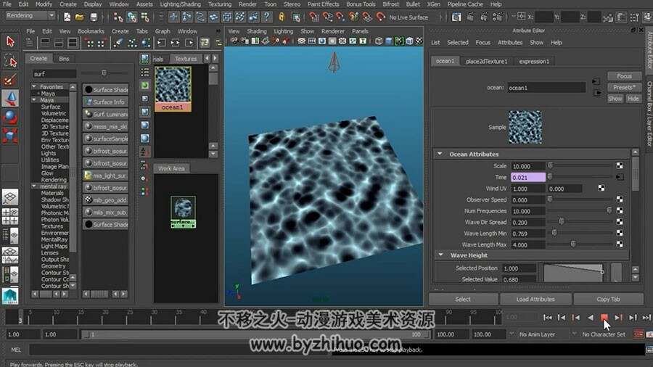The height and width of the screenshot is (367, 653).
Task: Click the question mark help icon
Action: (x=266, y=17)
